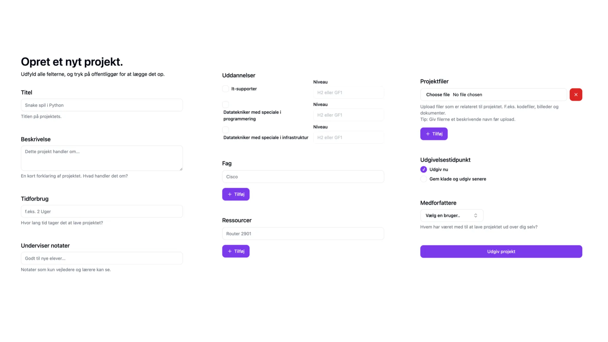Open the Vælg en bruger dropdown
608x342 pixels.
[x=451, y=215]
